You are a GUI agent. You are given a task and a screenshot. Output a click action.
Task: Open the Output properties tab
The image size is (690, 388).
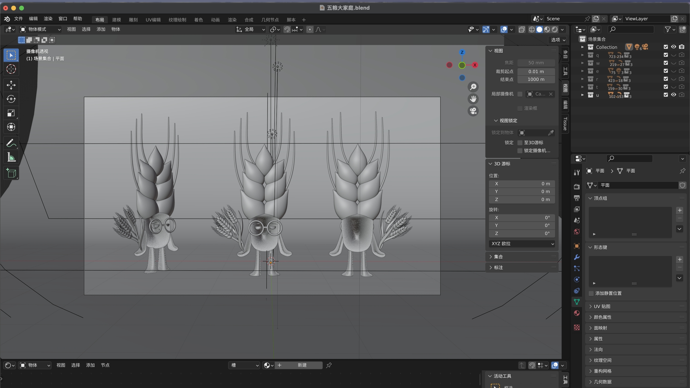coord(576,198)
